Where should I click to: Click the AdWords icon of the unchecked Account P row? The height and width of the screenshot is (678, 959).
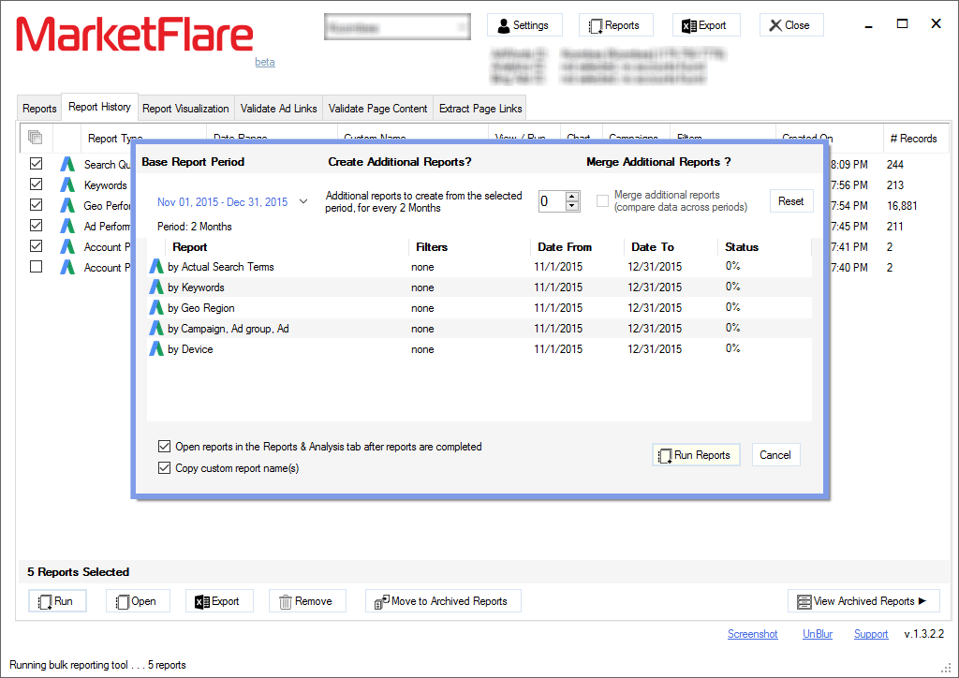(x=67, y=267)
